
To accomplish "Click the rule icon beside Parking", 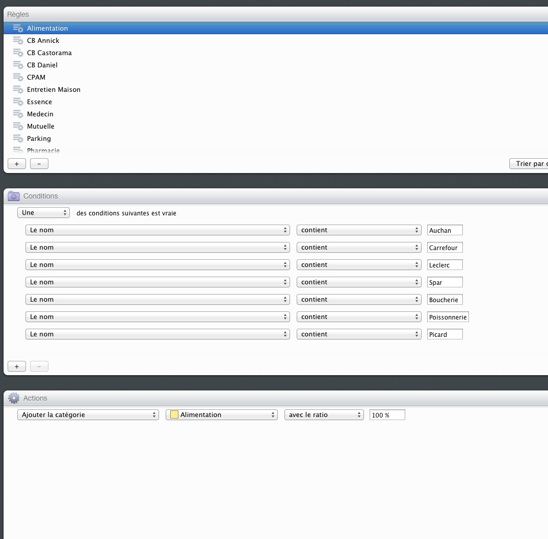I will [x=18, y=139].
